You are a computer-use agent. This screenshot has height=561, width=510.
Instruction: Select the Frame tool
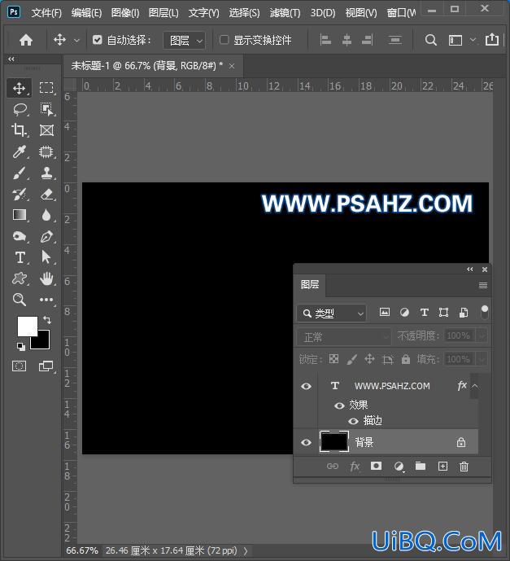click(x=46, y=130)
